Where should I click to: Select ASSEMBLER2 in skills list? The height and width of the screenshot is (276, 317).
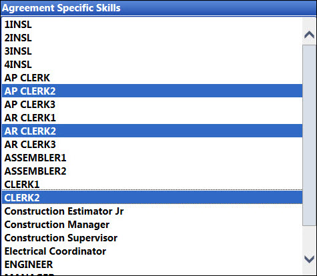coord(152,171)
